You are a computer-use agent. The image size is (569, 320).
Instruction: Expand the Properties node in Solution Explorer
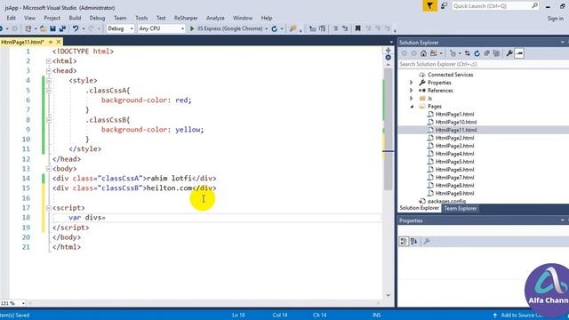tap(411, 83)
